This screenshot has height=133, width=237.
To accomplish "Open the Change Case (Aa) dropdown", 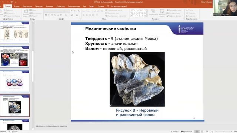I will 66,15.
